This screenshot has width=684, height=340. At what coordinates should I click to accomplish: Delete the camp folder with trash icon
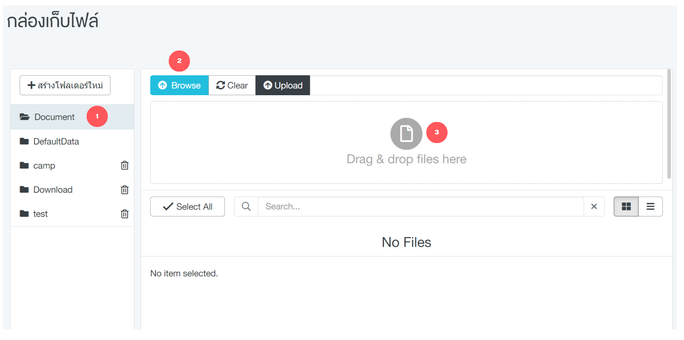click(x=124, y=166)
